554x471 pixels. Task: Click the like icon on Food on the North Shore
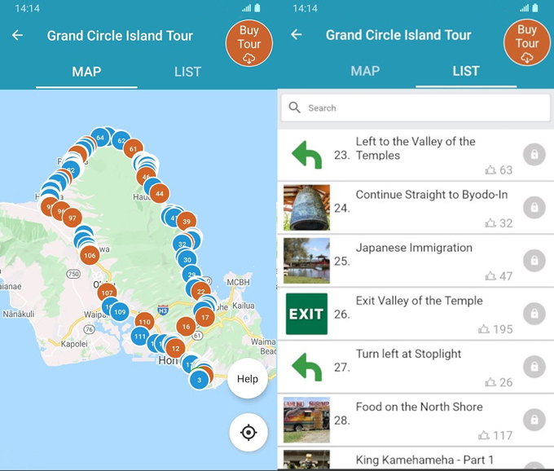[484, 435]
